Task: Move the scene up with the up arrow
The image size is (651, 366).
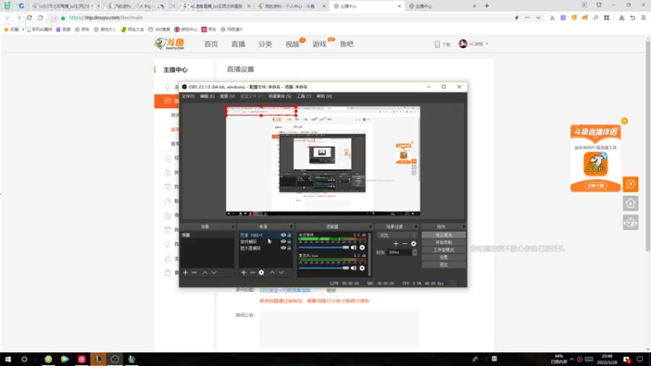Action: [205, 272]
